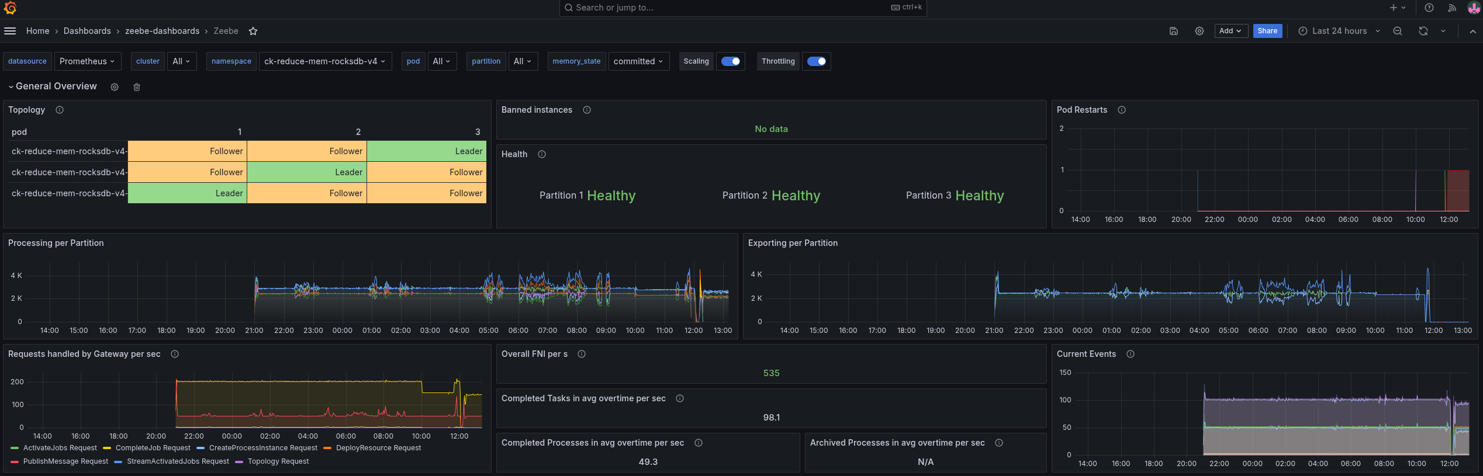The height and width of the screenshot is (476, 1483).
Task: Collapse the top toolbar with chevron up
Action: (x=1472, y=31)
